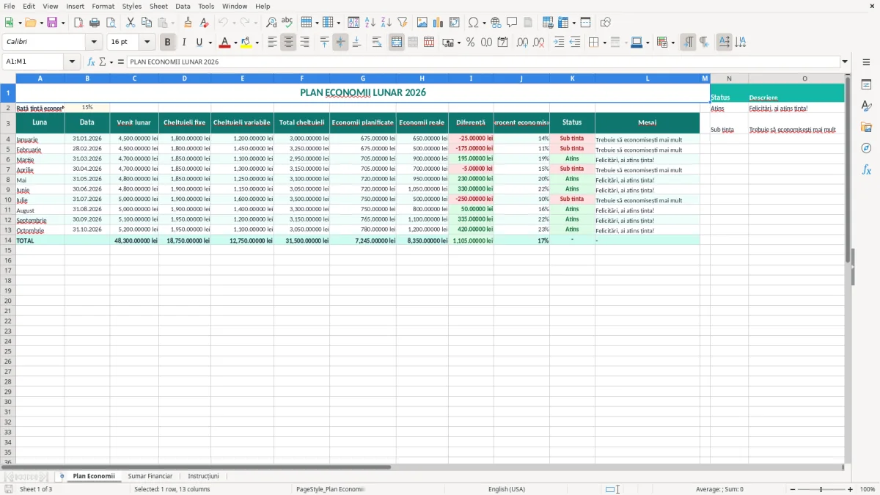Open the Function Wizard
Image resolution: width=880 pixels, height=495 pixels.
[91, 62]
